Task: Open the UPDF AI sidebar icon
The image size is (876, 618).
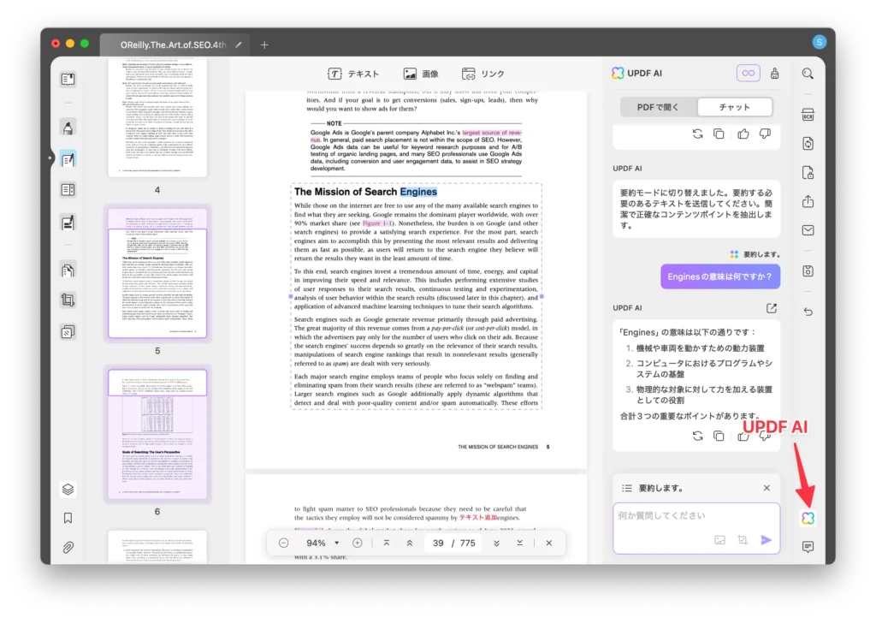Action: click(808, 518)
